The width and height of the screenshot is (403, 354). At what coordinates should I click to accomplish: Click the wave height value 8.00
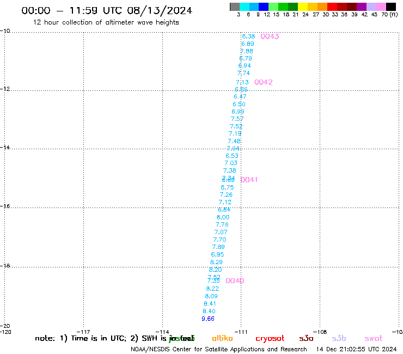click(223, 217)
